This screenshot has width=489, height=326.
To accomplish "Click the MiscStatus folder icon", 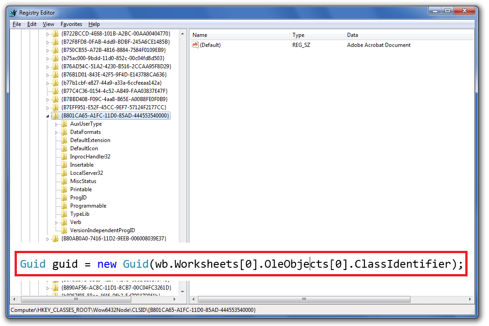I will pyautogui.click(x=64, y=181).
